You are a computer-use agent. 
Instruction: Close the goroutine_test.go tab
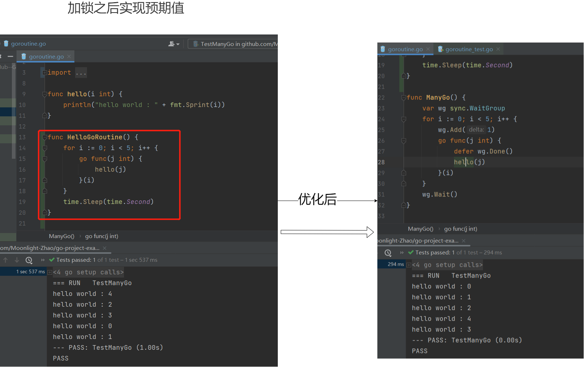pos(498,49)
